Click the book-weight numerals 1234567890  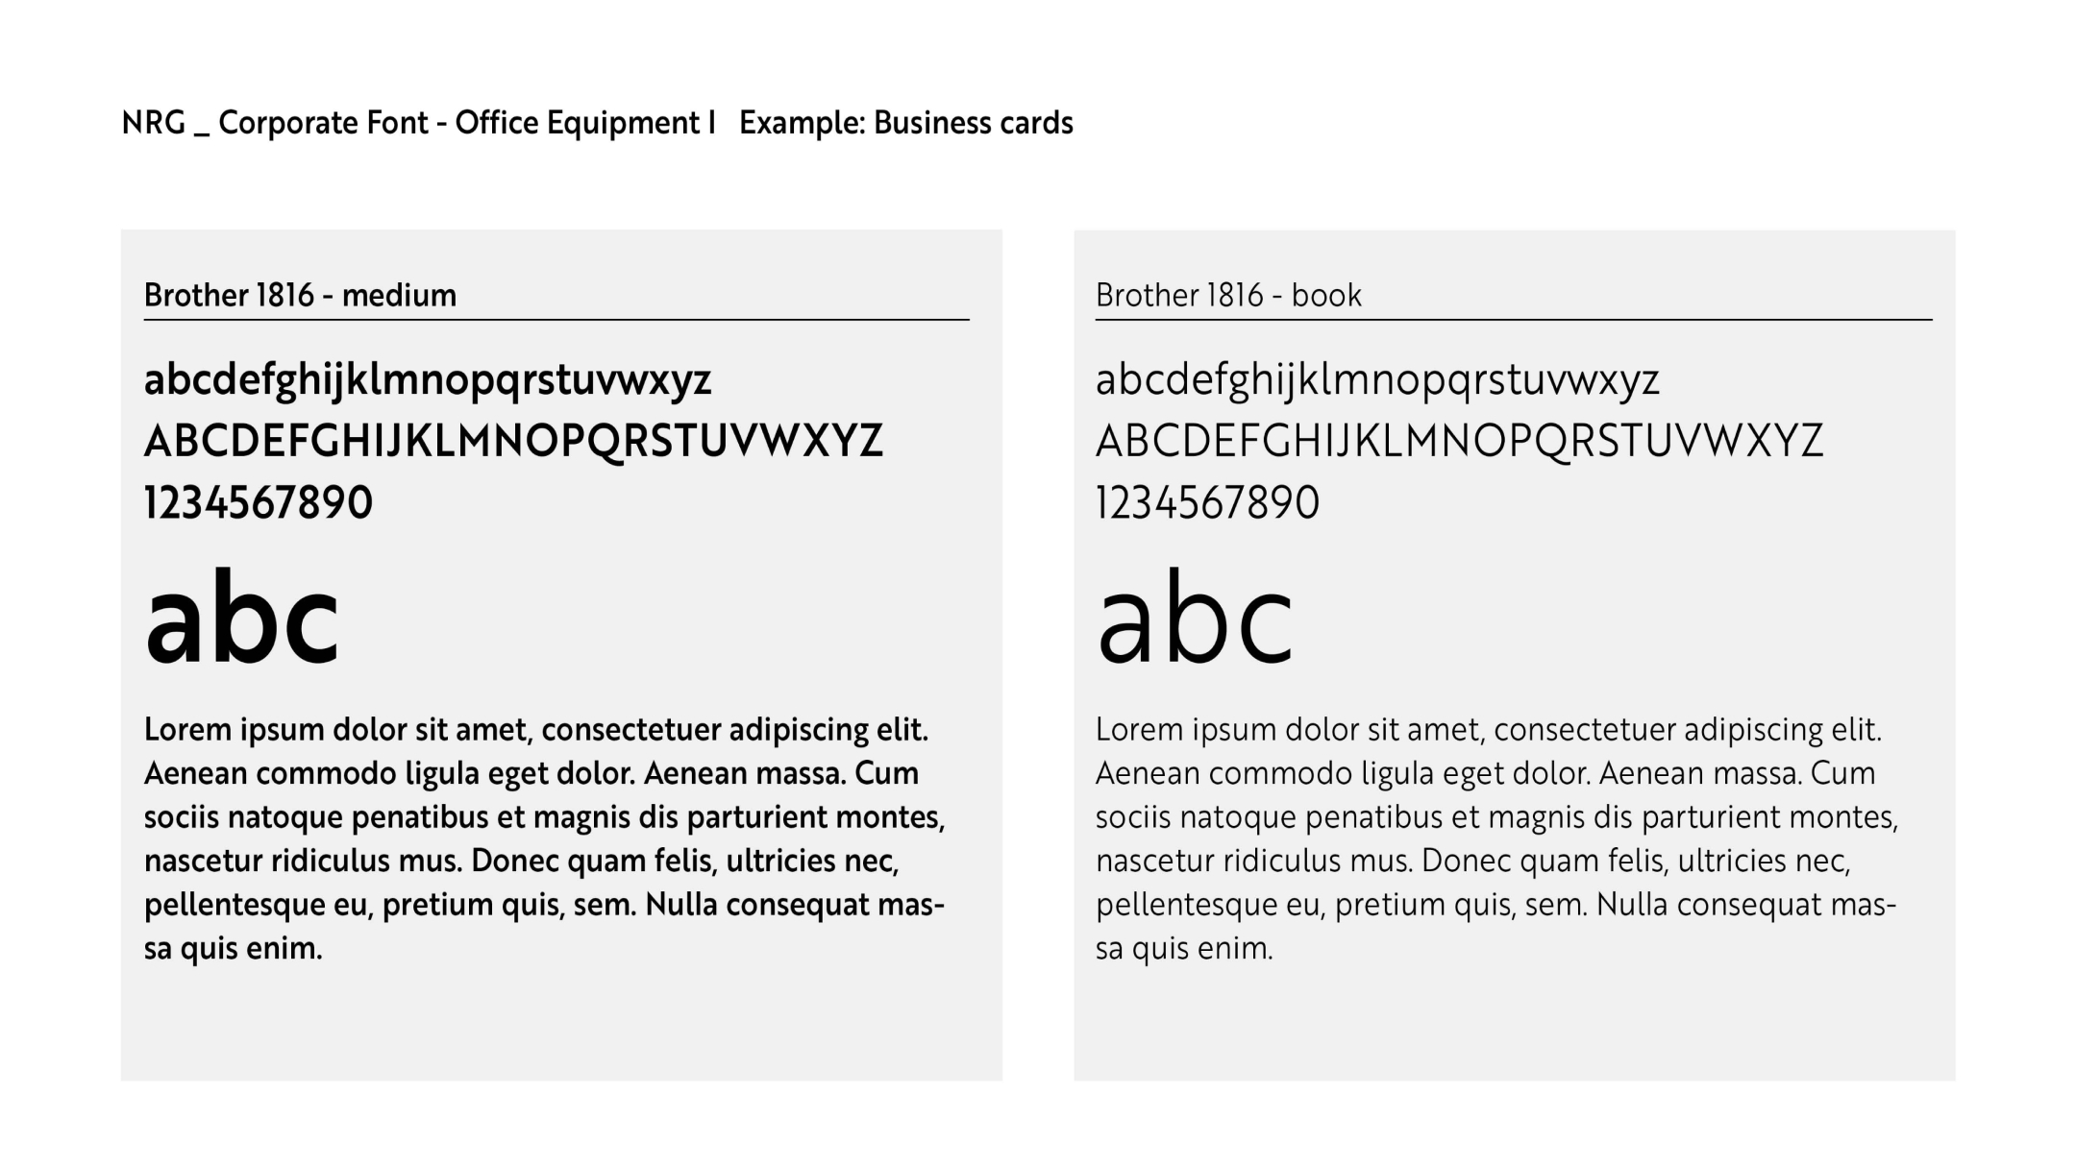[x=1208, y=503]
